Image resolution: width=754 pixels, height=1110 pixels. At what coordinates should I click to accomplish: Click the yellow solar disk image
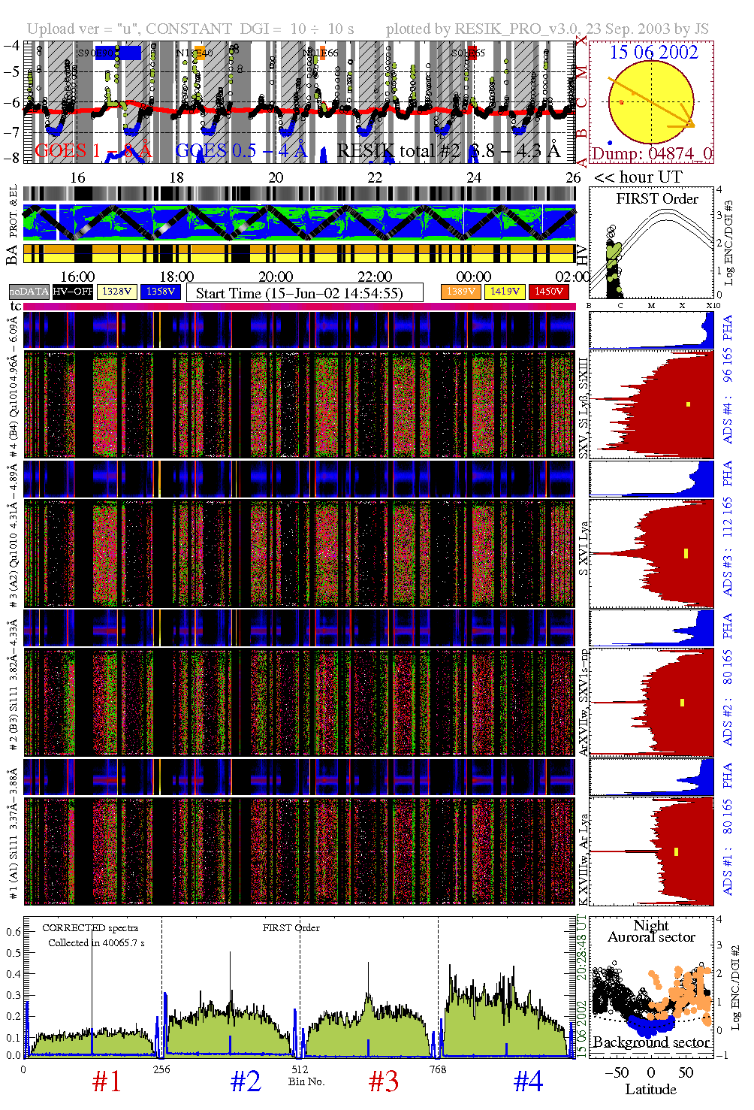click(x=650, y=102)
